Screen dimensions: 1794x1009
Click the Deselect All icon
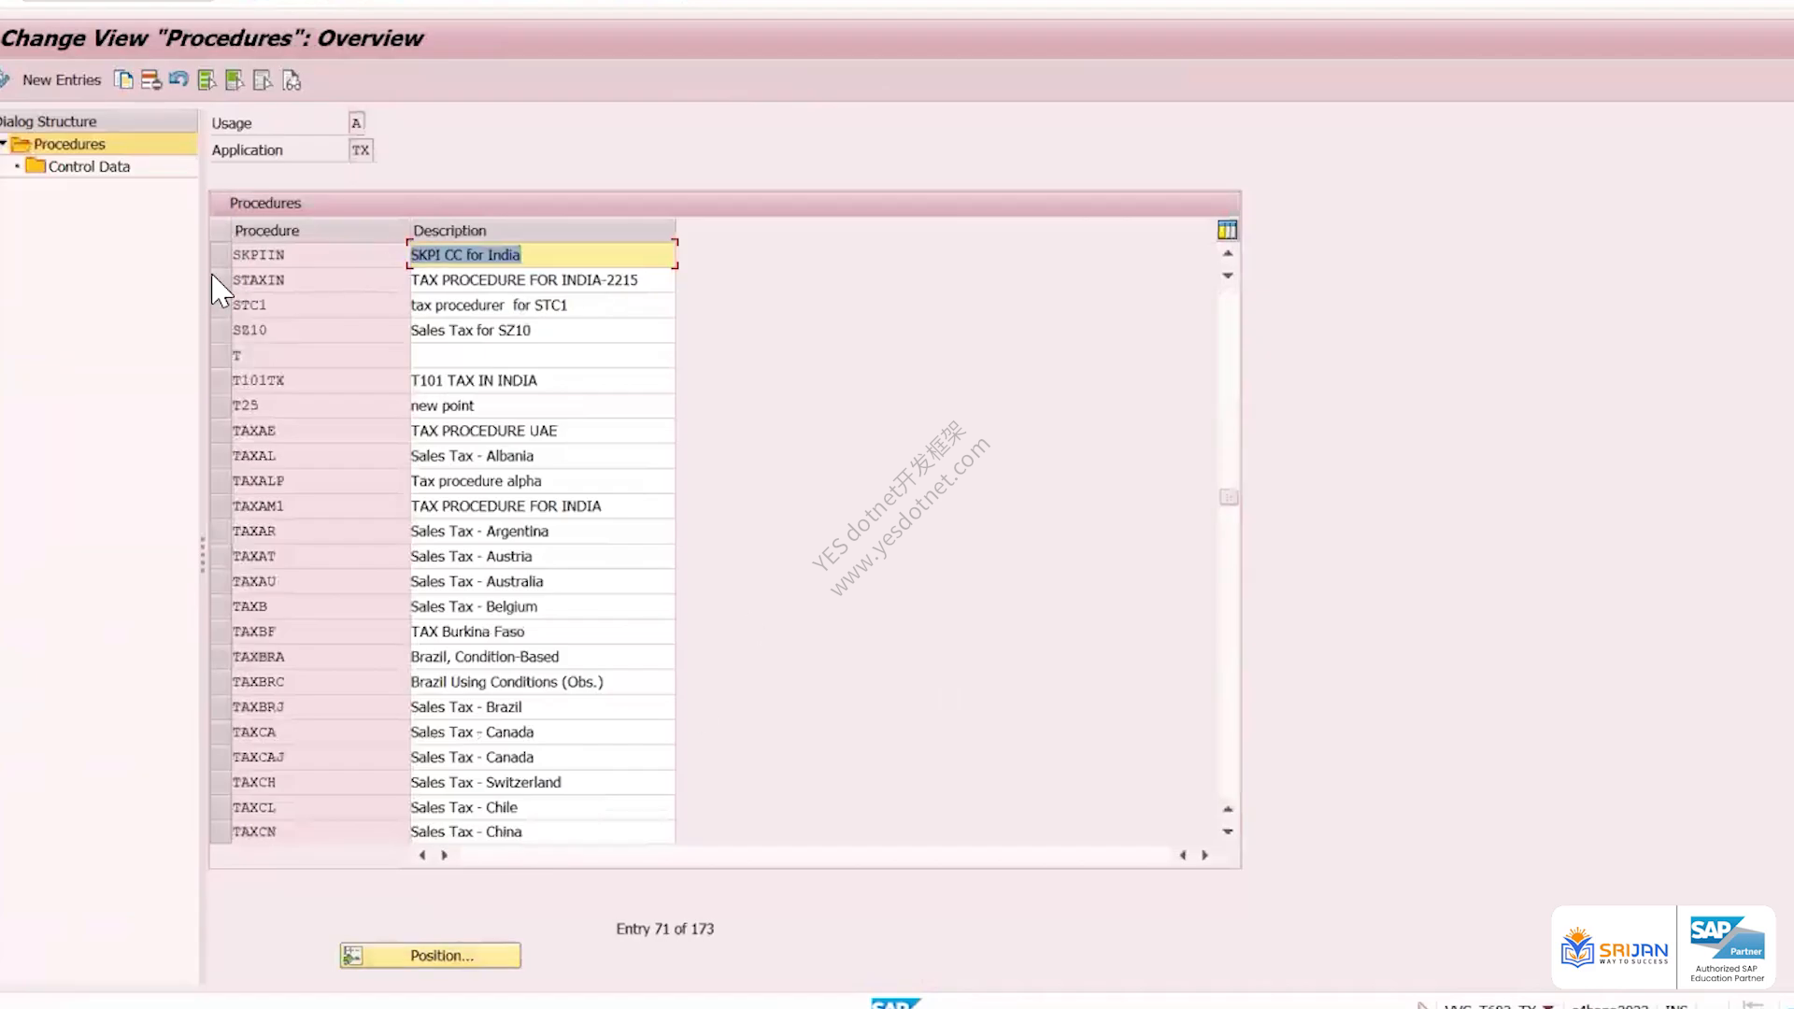pos(263,80)
